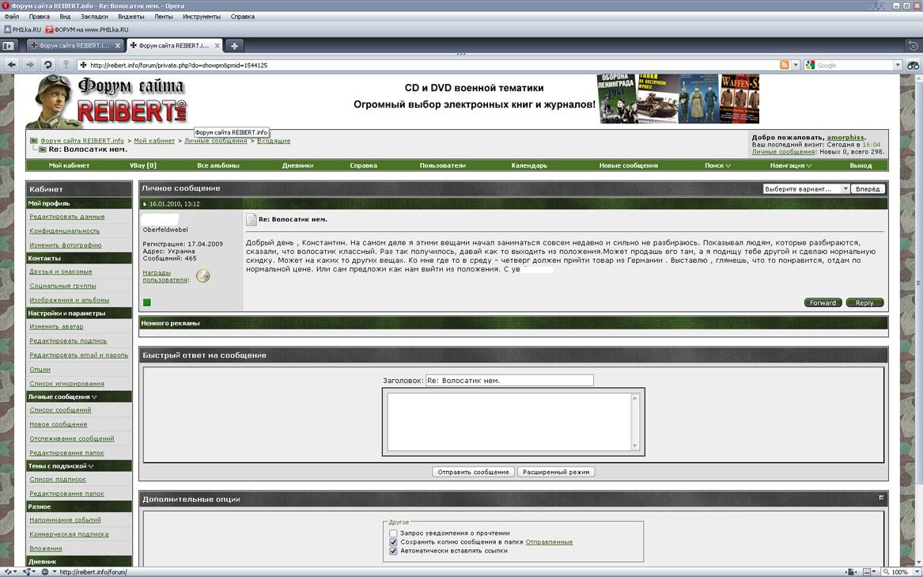This screenshot has width=923, height=577.
Task: Collapse Личные сообщения sidebar section
Action: click(x=94, y=397)
